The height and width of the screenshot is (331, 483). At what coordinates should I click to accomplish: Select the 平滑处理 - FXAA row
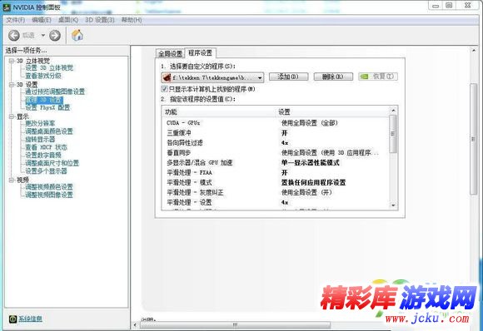tap(276, 173)
